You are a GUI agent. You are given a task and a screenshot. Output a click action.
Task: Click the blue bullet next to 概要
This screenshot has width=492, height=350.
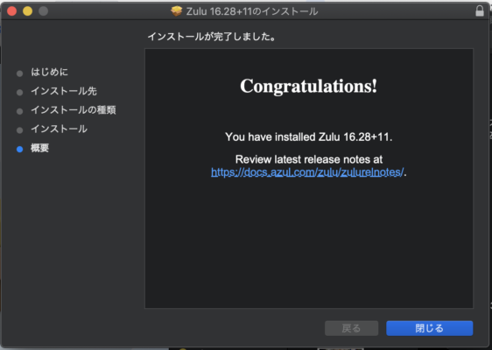coord(20,150)
